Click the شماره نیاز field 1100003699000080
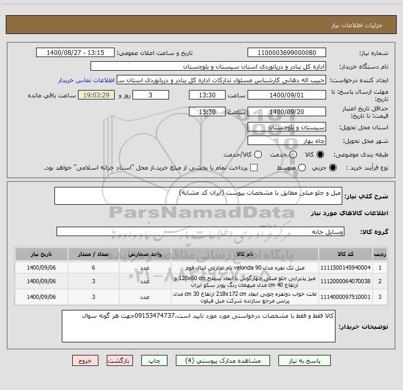Screen dimensions: 403x390 click(287, 53)
